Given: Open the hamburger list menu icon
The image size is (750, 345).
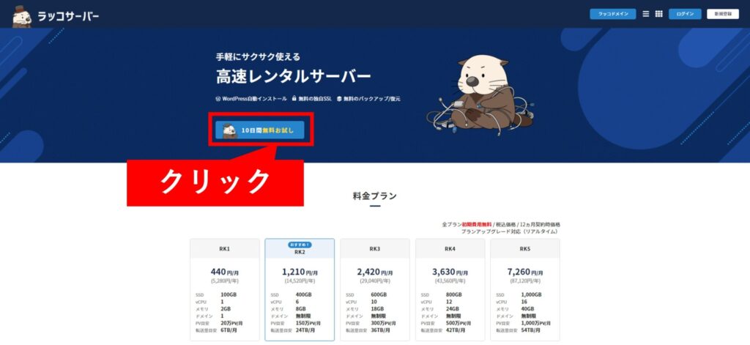Looking at the screenshot, I should click(646, 14).
